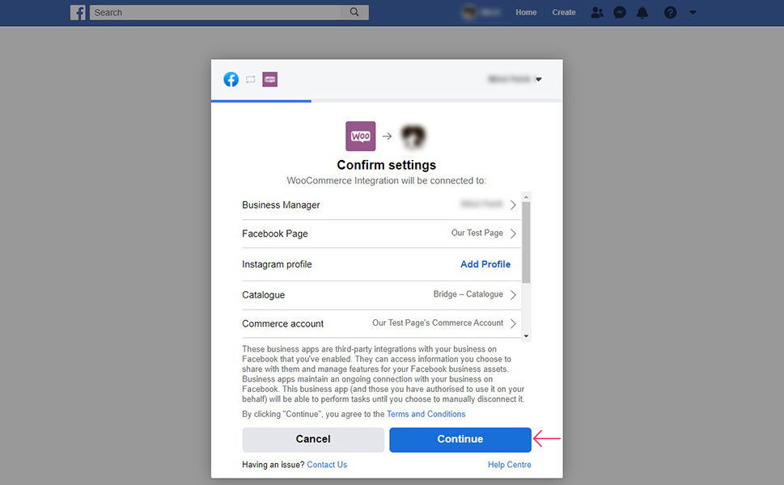This screenshot has height=485, width=784.
Task: Open the friend requests icon
Action: pos(596,12)
